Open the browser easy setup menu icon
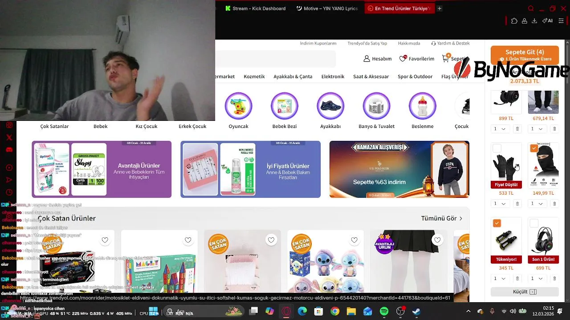570x320 pixels. (561, 20)
